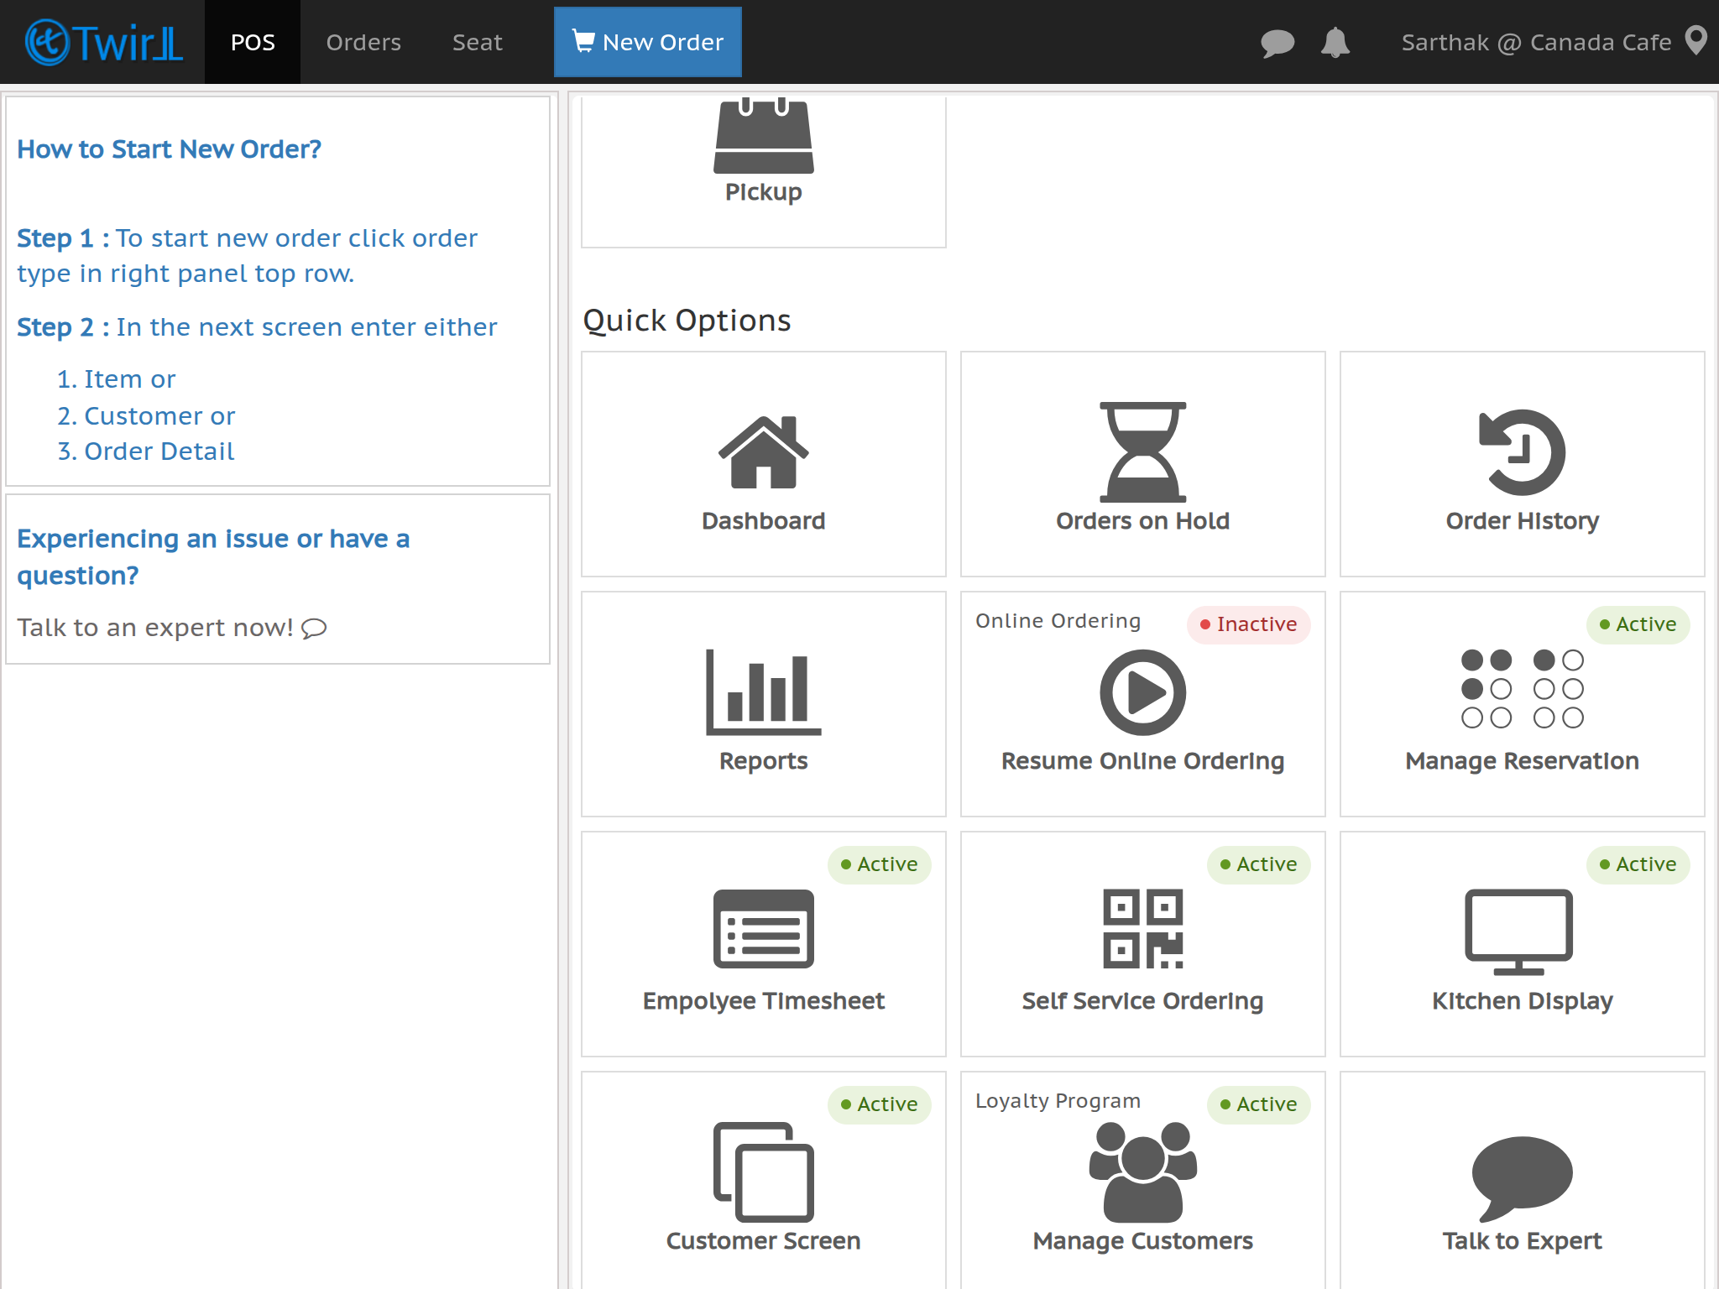Toggle Customer Screen Active status badge

tap(879, 1104)
